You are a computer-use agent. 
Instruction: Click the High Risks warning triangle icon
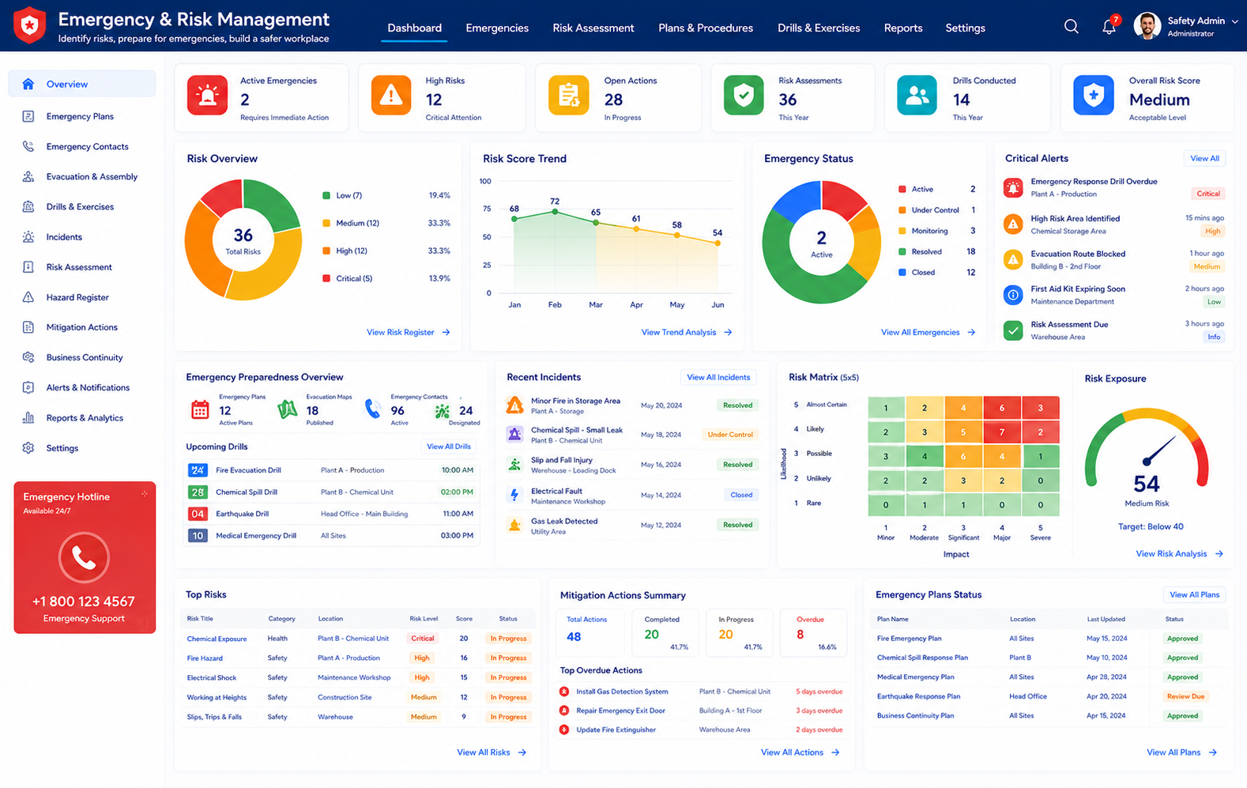click(391, 96)
